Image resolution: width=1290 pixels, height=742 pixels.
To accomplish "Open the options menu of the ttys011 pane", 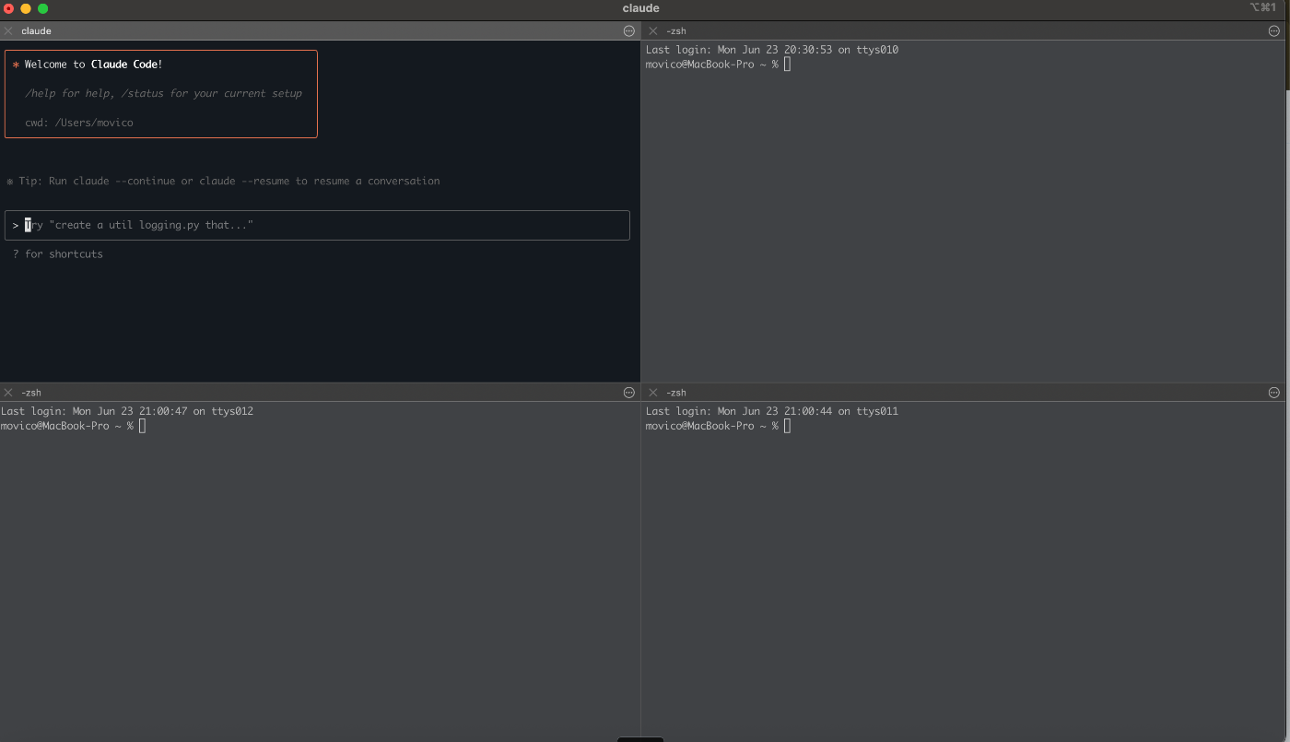I will [1274, 393].
